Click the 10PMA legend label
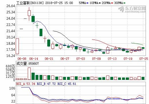149x104 pixels. coord(94,3)
